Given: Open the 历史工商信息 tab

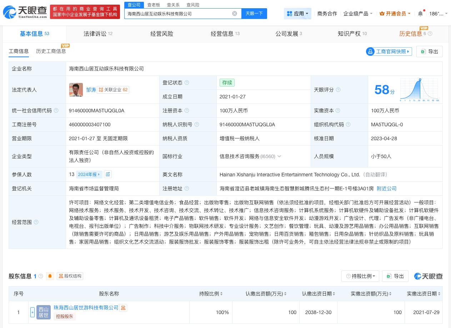Looking at the screenshot, I should click(x=51, y=51).
